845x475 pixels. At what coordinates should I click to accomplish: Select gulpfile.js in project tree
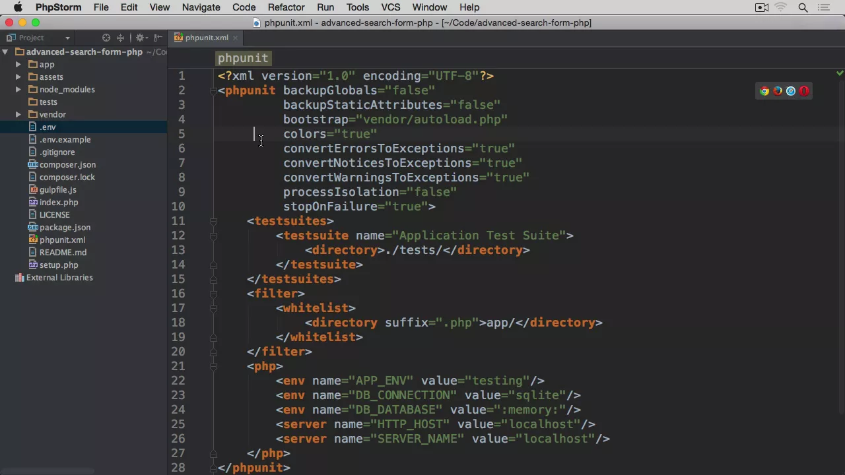52,190
